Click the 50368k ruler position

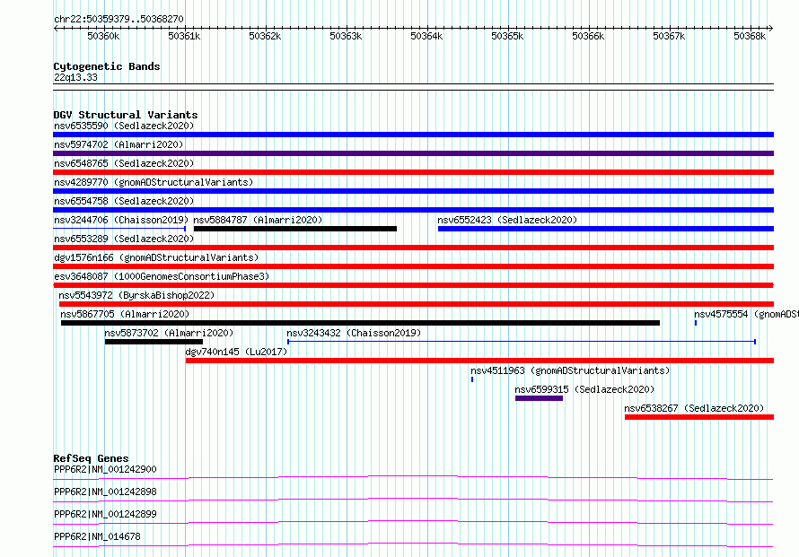point(750,36)
